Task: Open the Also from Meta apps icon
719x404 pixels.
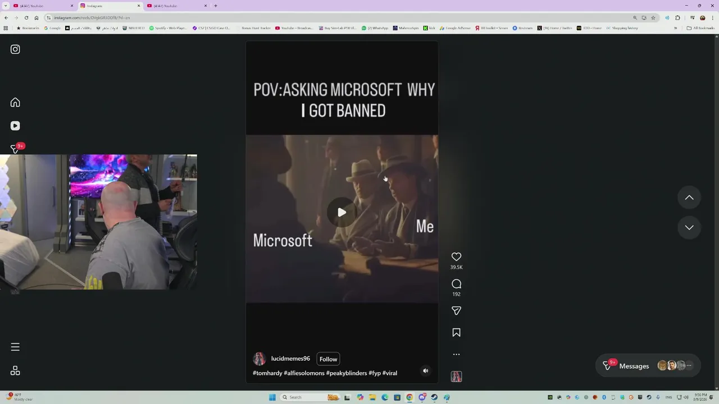Action: 15,371
